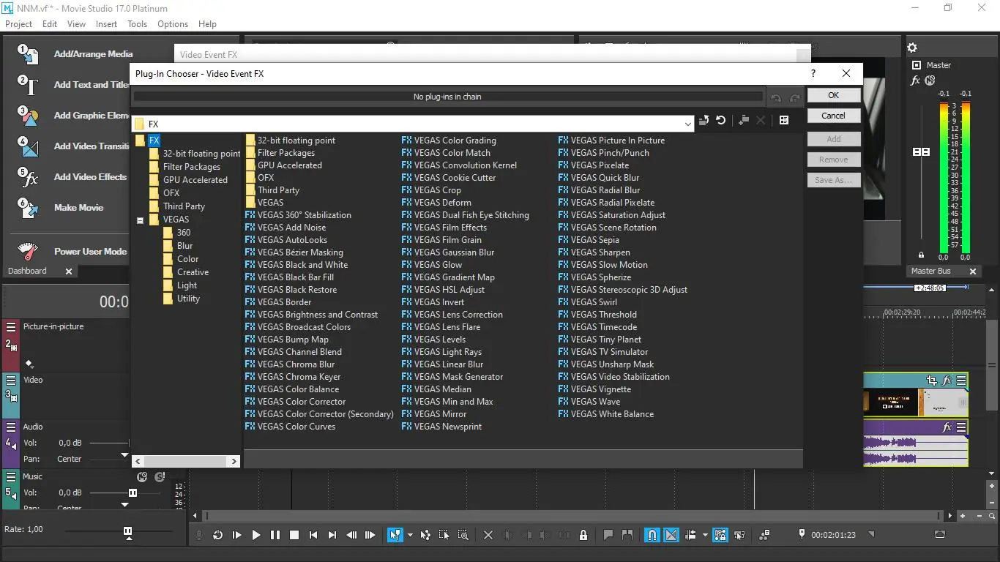Step to previous frame

[x=351, y=535]
